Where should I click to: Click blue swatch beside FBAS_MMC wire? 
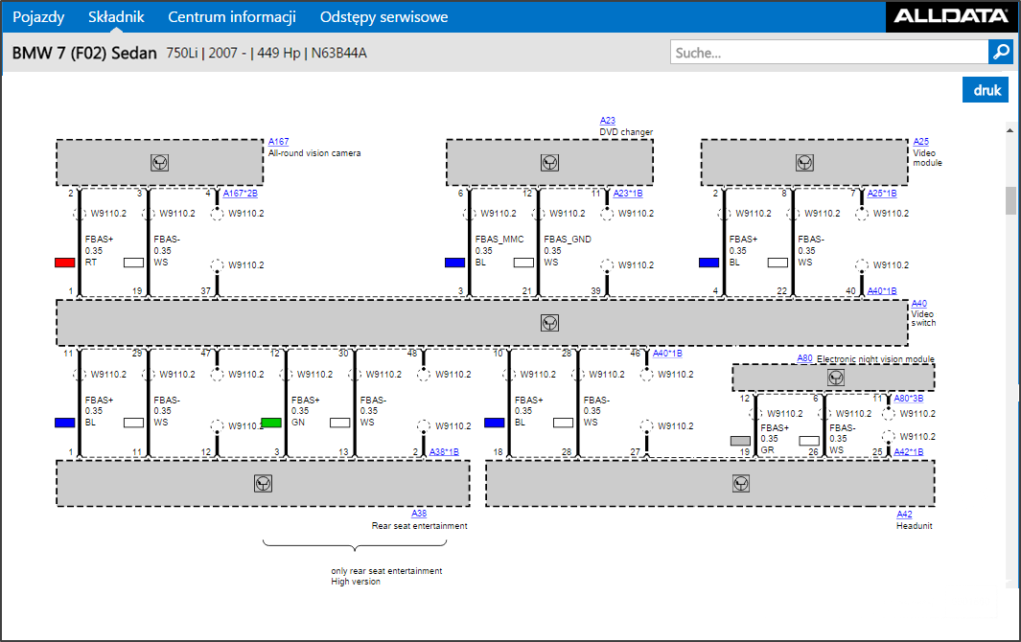454,263
